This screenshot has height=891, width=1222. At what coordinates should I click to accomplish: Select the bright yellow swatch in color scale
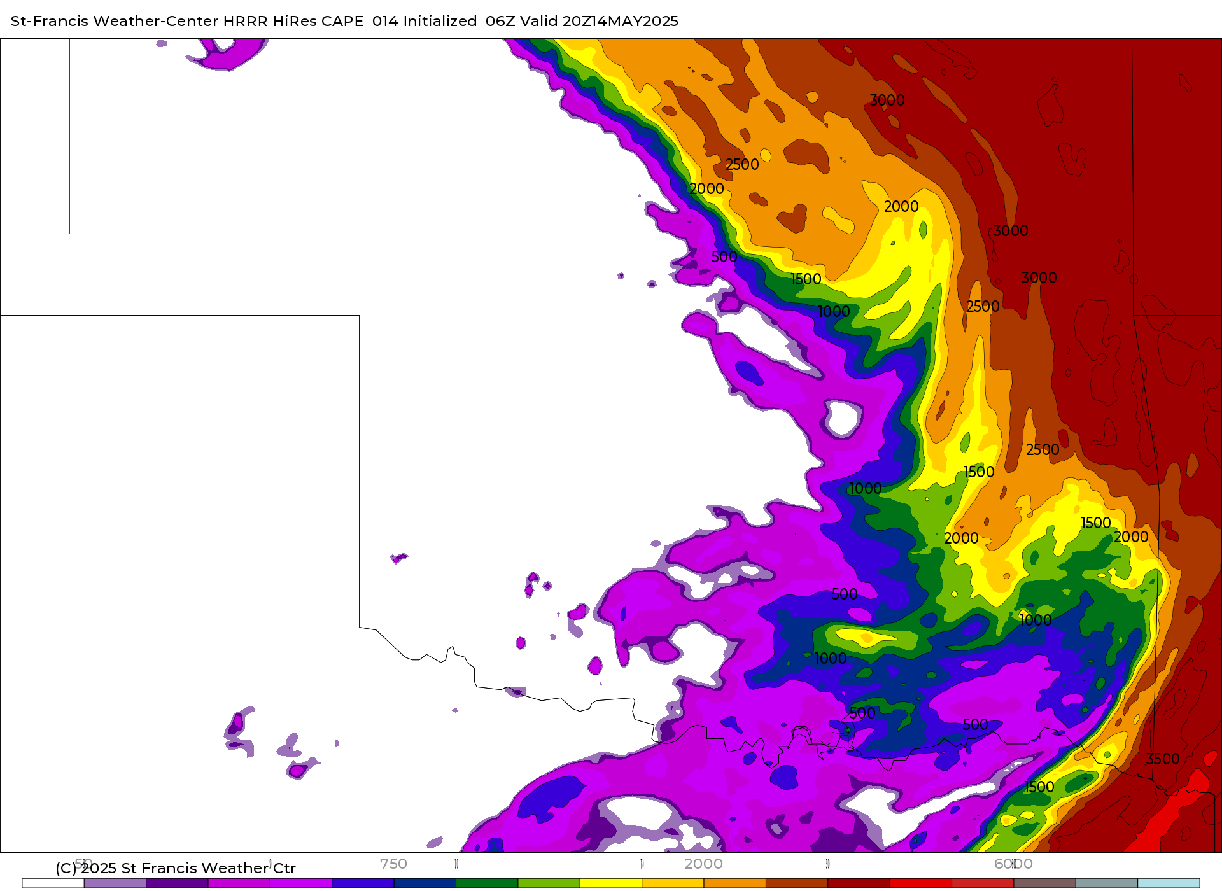[611, 883]
